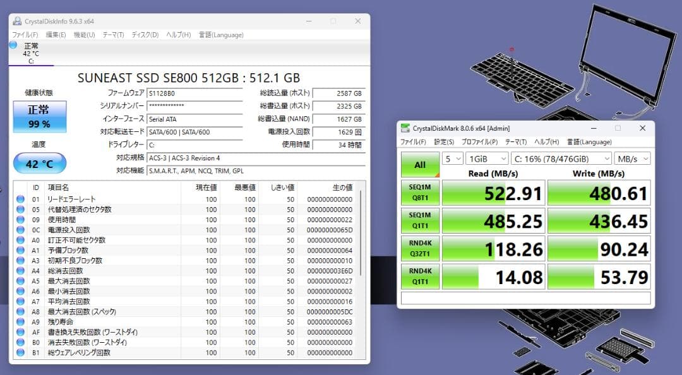Click the 42 °C temperature badge
Viewport: 682px width, 375px height.
coord(40,163)
